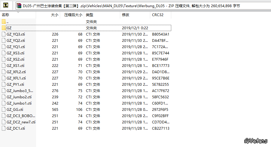Click file icon of GZ_Jumbo2.cti
The height and width of the screenshot is (147, 271).
(4, 97)
